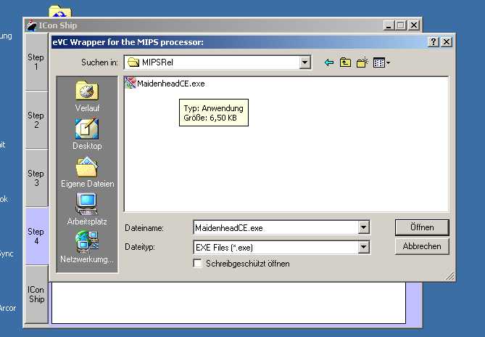Viewport: 485px width, 337px height.
Task: Open the Verlauf history location
Action: (x=87, y=97)
